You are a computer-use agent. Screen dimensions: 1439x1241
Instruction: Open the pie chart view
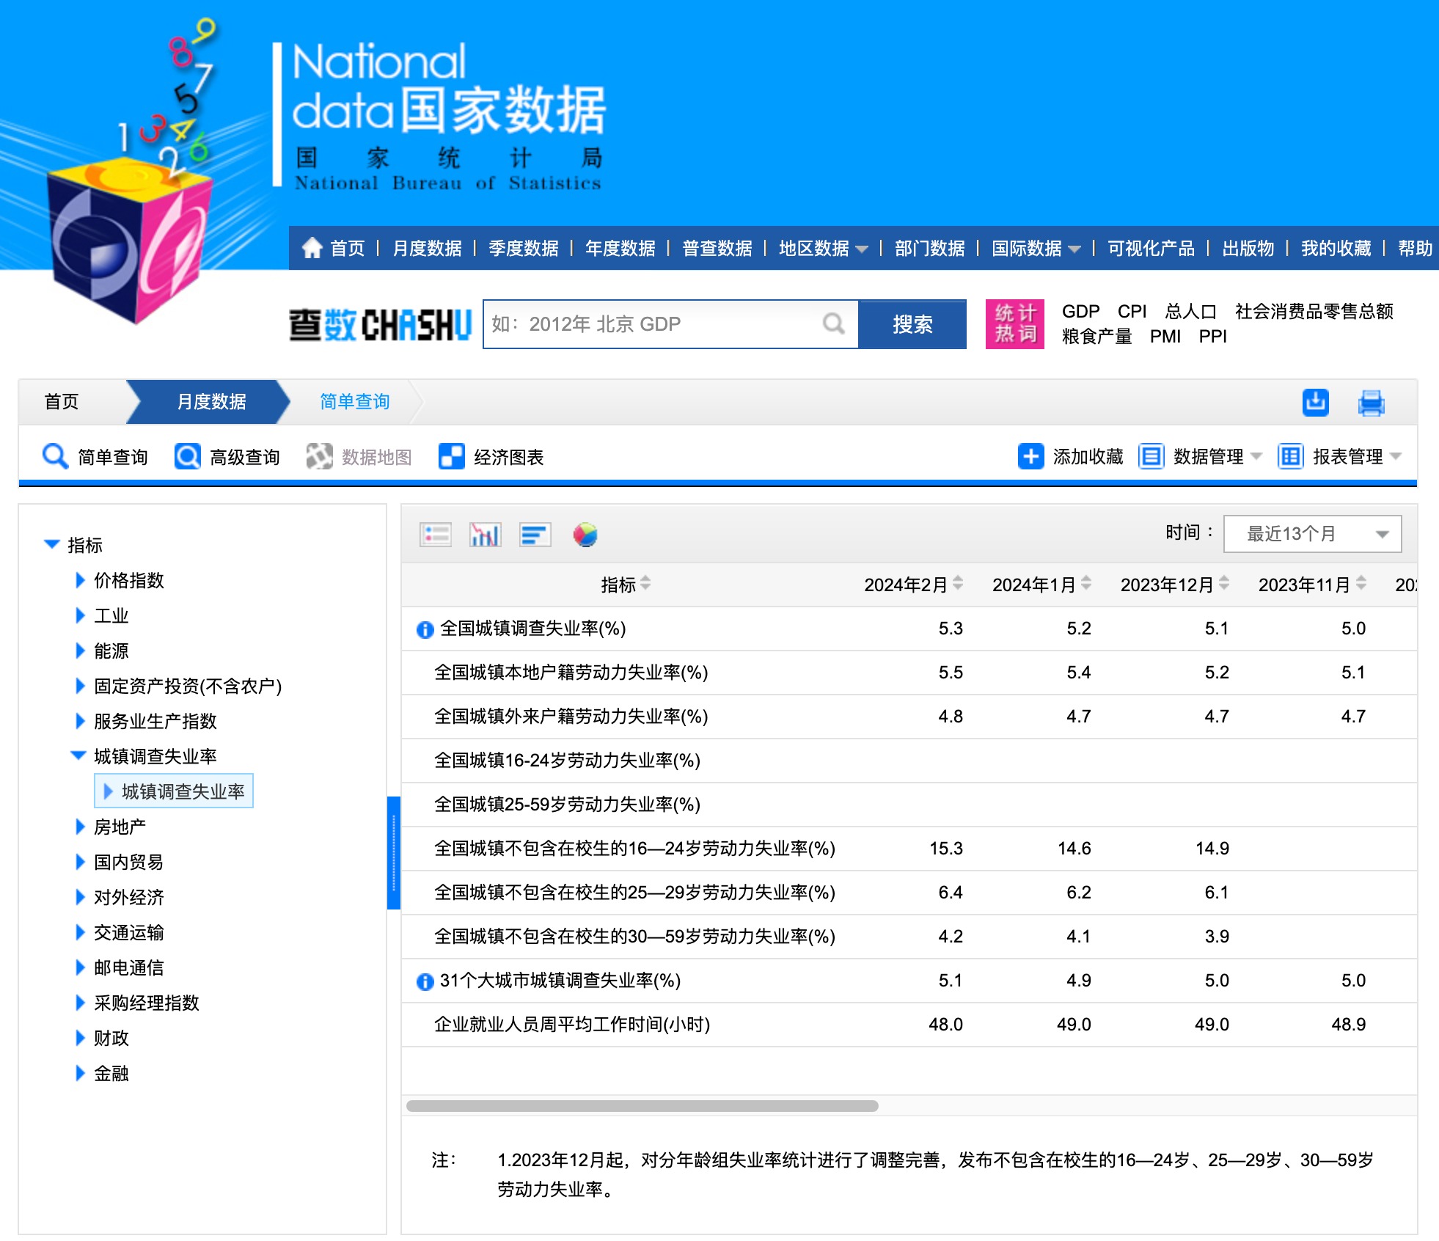click(585, 535)
